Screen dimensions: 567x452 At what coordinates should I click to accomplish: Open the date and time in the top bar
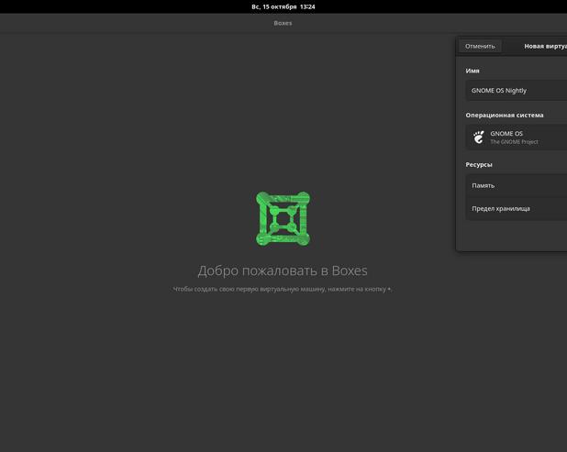(x=283, y=6)
